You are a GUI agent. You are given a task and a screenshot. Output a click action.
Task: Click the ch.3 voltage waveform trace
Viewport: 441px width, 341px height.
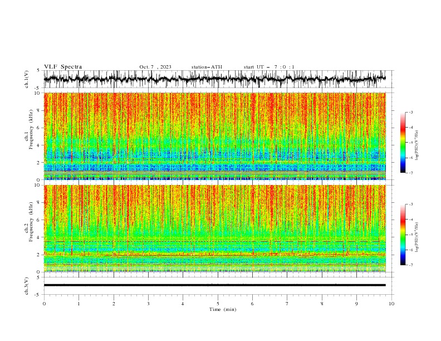point(215,285)
